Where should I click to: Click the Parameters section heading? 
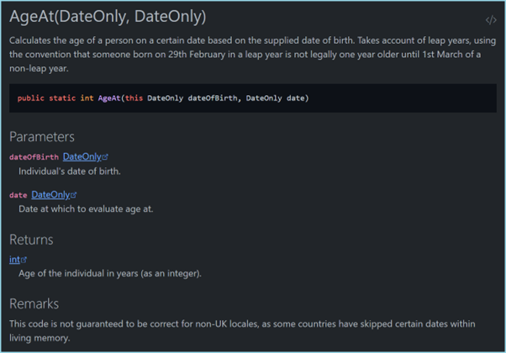click(x=42, y=136)
